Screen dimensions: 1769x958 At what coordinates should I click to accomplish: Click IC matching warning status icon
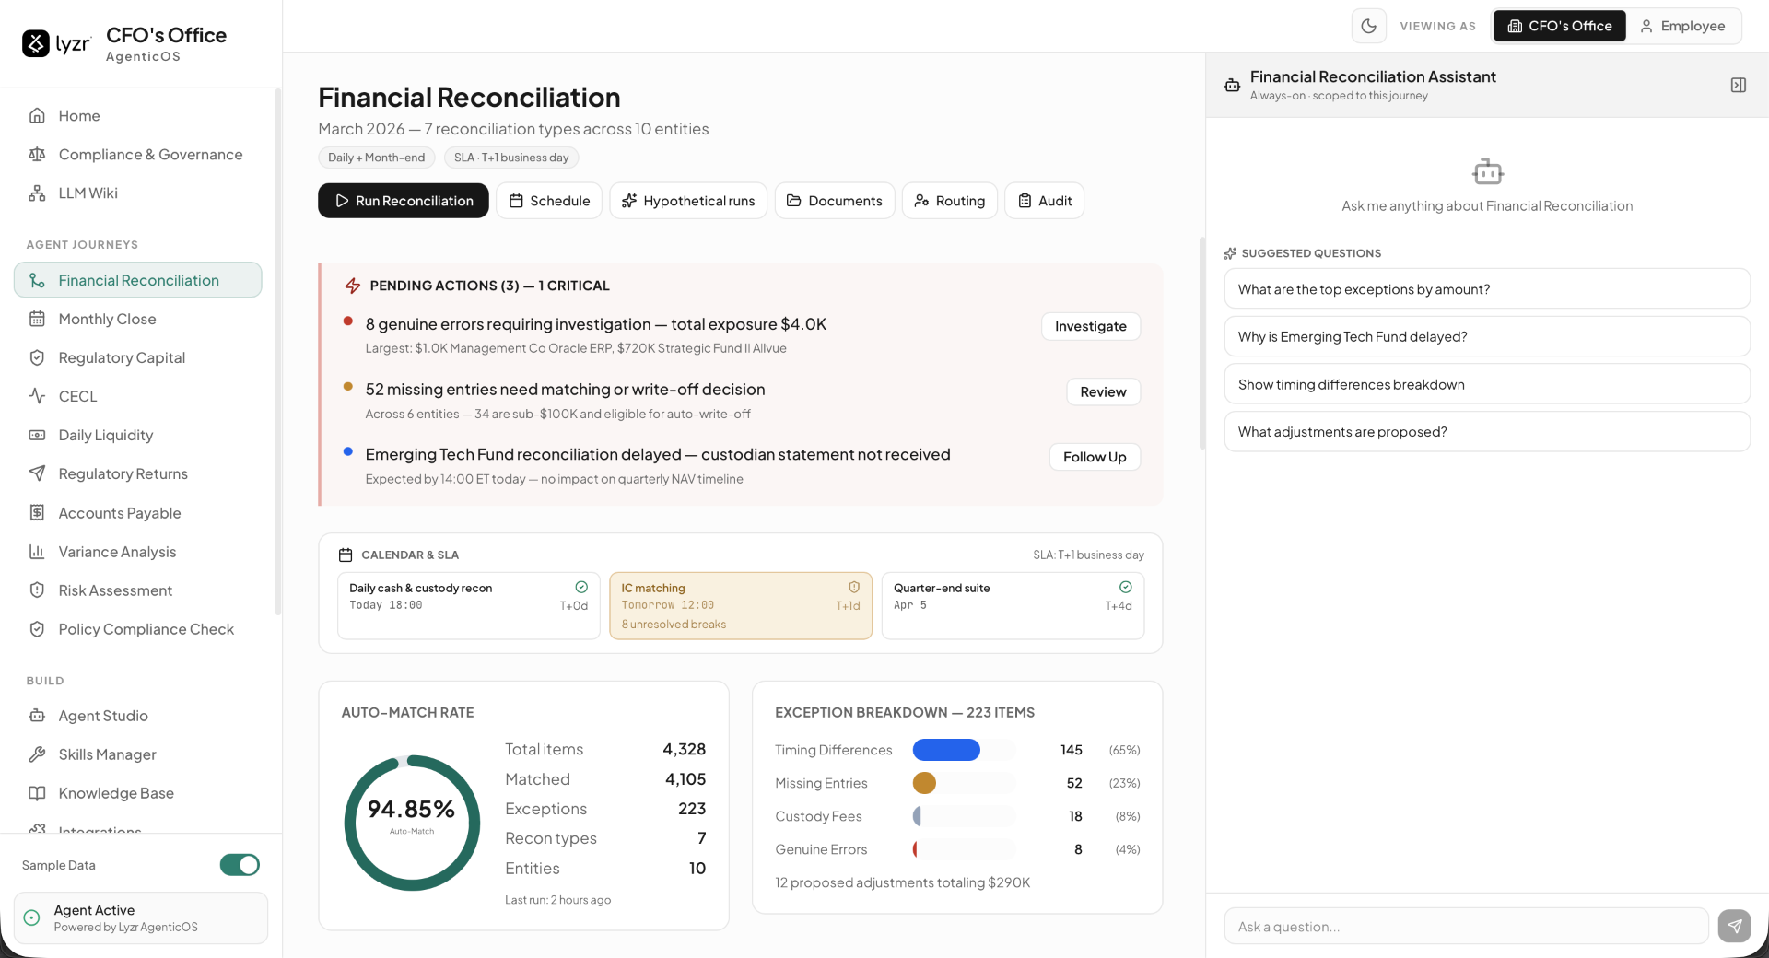854,587
